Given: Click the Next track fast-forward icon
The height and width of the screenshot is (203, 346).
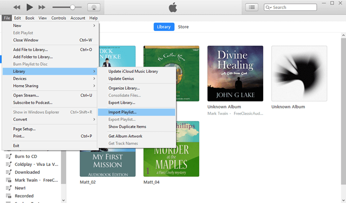Looking at the screenshot, I should click(42, 8).
